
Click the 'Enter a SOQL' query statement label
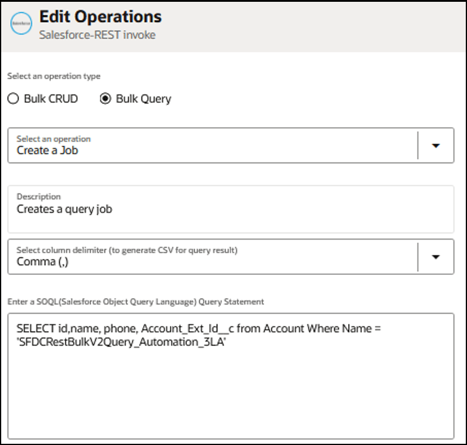pos(136,302)
